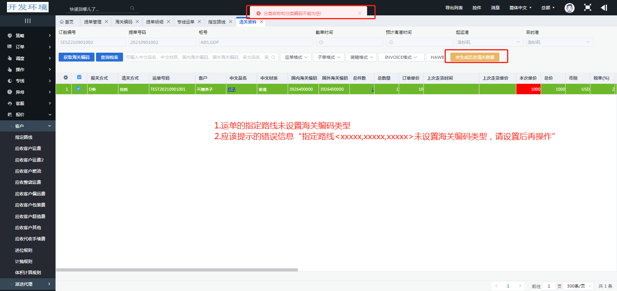Expand the 派送代理 sidebar section
The image size is (617, 291).
[28, 284]
